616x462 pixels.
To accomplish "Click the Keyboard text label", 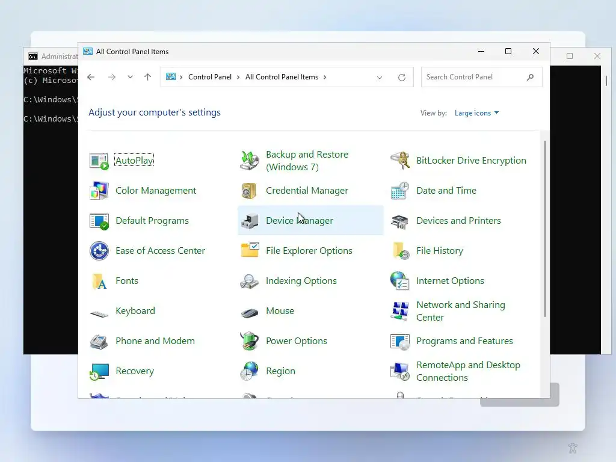I will pyautogui.click(x=135, y=311).
